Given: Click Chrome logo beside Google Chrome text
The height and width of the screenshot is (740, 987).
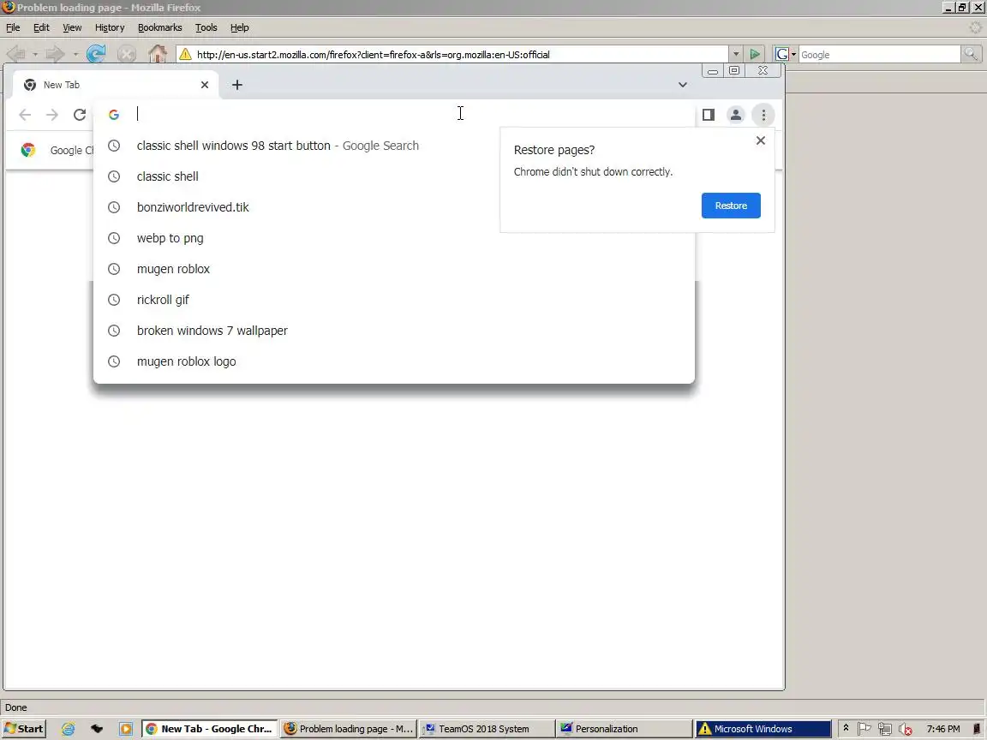Looking at the screenshot, I should pos(27,150).
